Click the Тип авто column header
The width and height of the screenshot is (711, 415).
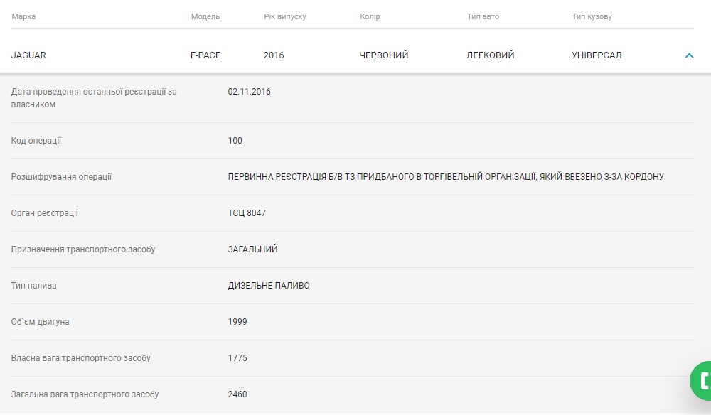click(x=483, y=16)
